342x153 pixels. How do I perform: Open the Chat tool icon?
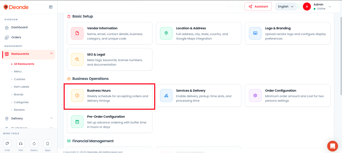(x=7, y=143)
